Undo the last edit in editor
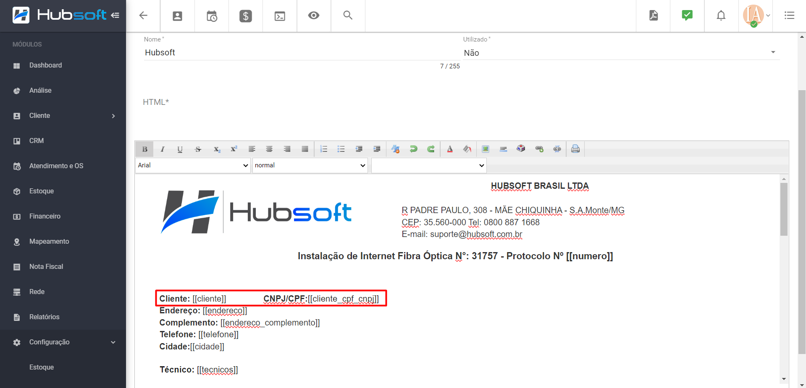 click(413, 149)
